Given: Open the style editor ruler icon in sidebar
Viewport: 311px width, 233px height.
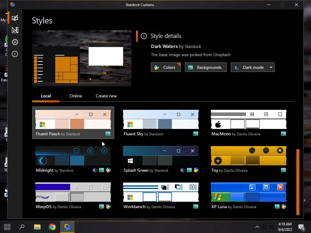Looking at the screenshot, I should (x=15, y=30).
